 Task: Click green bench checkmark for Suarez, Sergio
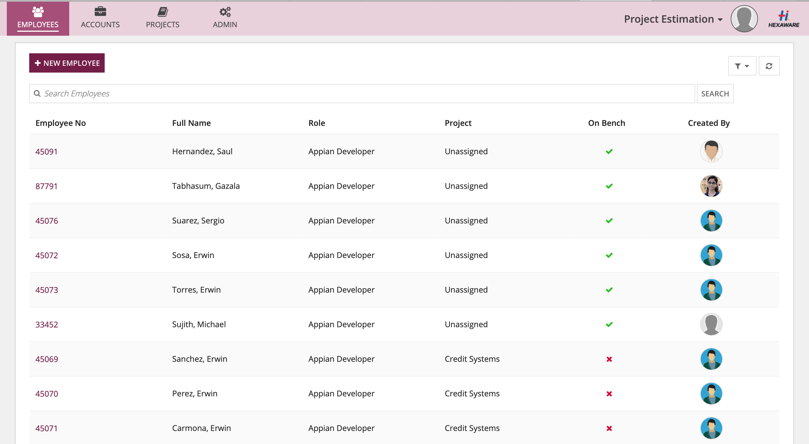coord(609,221)
